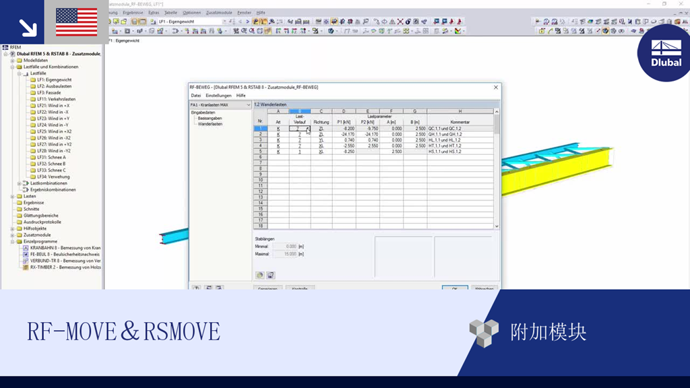
Task: Select LF21: Wind in +X
Action: (53, 106)
